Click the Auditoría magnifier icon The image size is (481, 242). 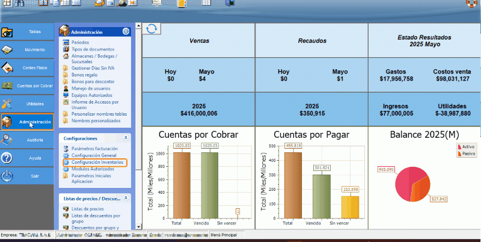tap(8, 140)
